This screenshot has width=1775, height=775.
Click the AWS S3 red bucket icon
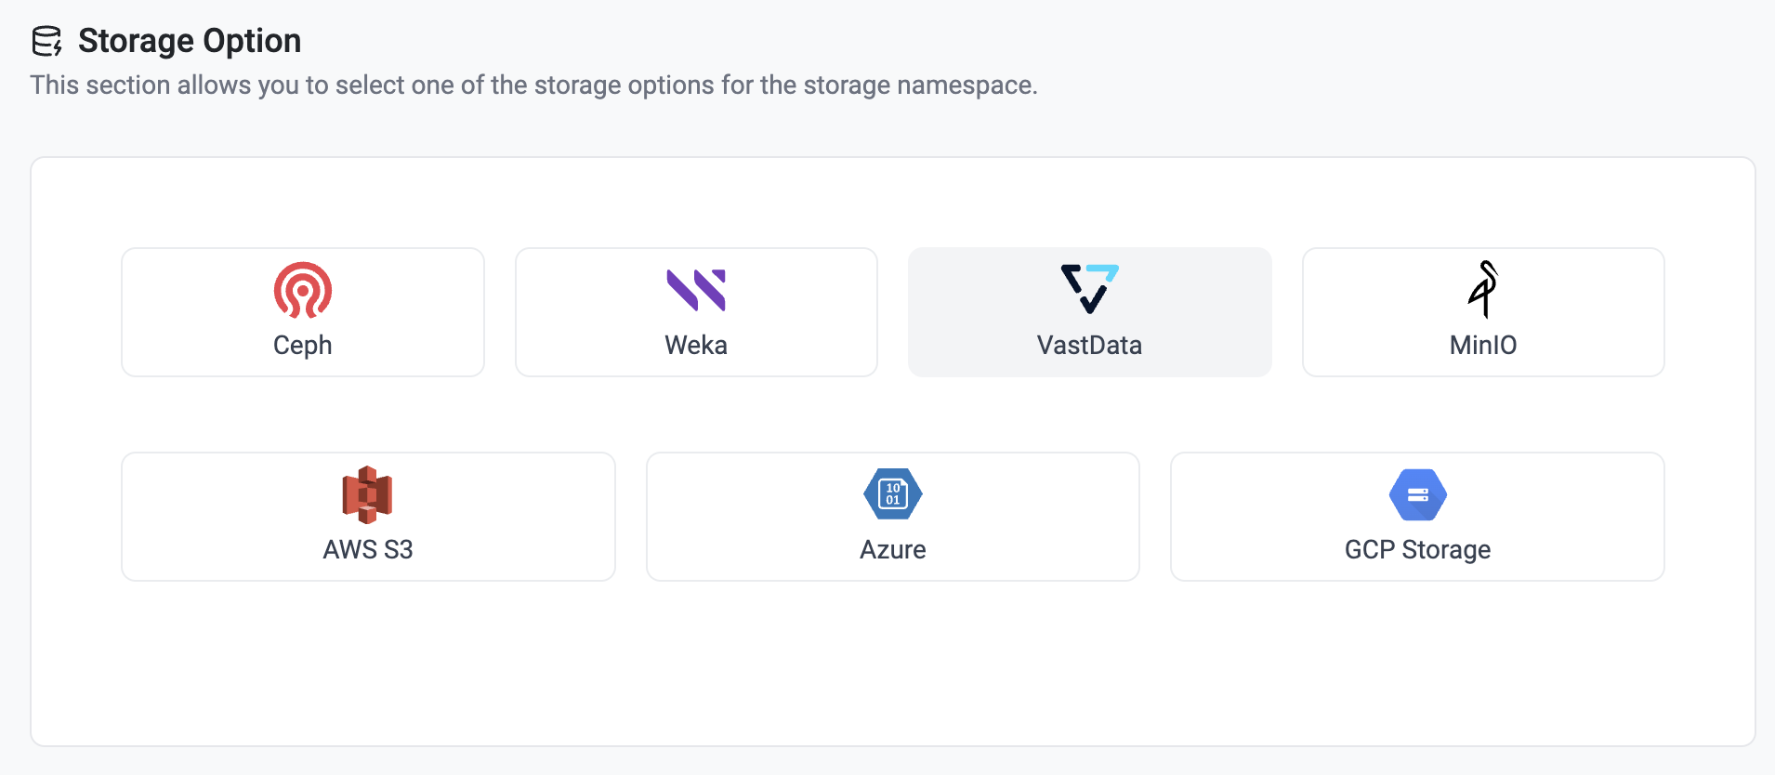(x=368, y=494)
